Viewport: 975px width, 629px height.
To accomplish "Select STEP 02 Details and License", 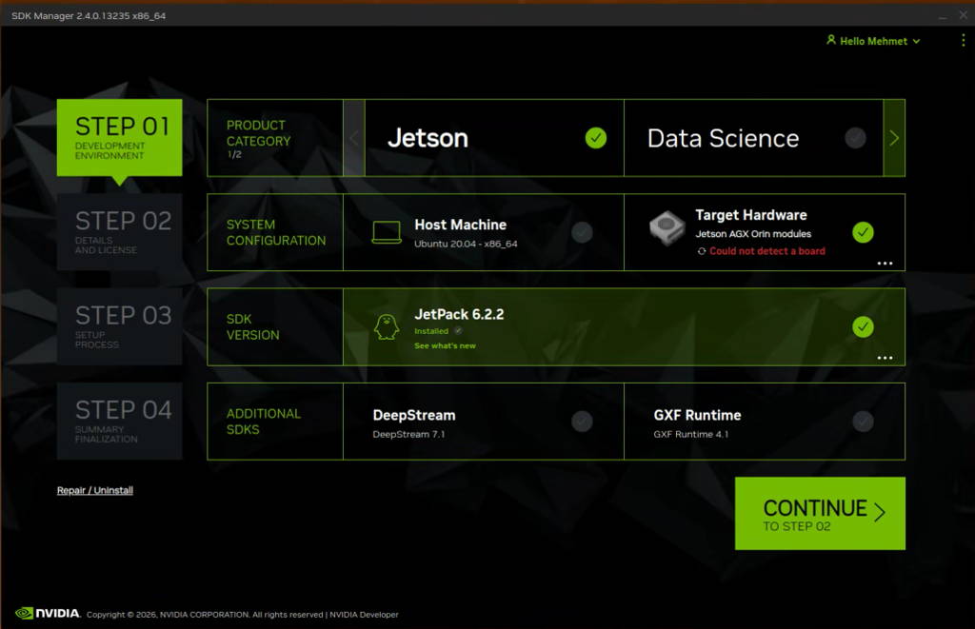I will click(121, 230).
